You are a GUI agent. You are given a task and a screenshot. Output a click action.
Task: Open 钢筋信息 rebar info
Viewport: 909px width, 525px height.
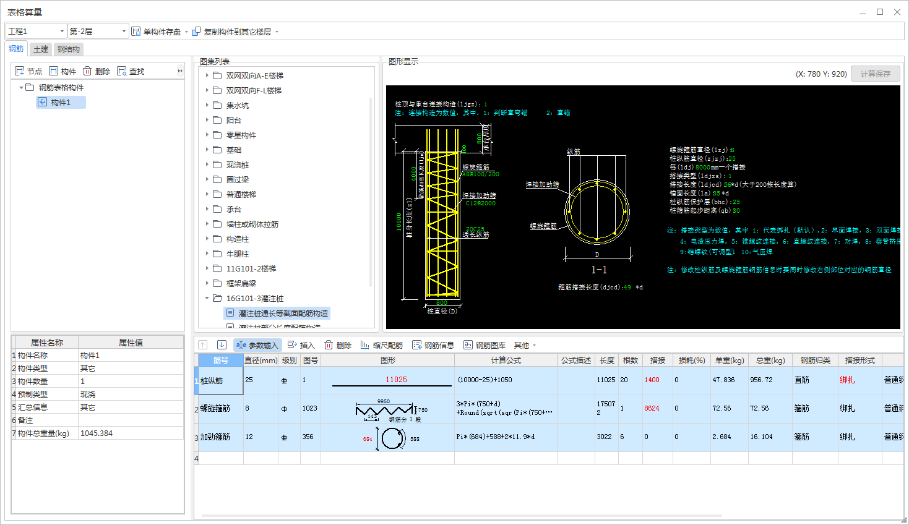coord(433,345)
